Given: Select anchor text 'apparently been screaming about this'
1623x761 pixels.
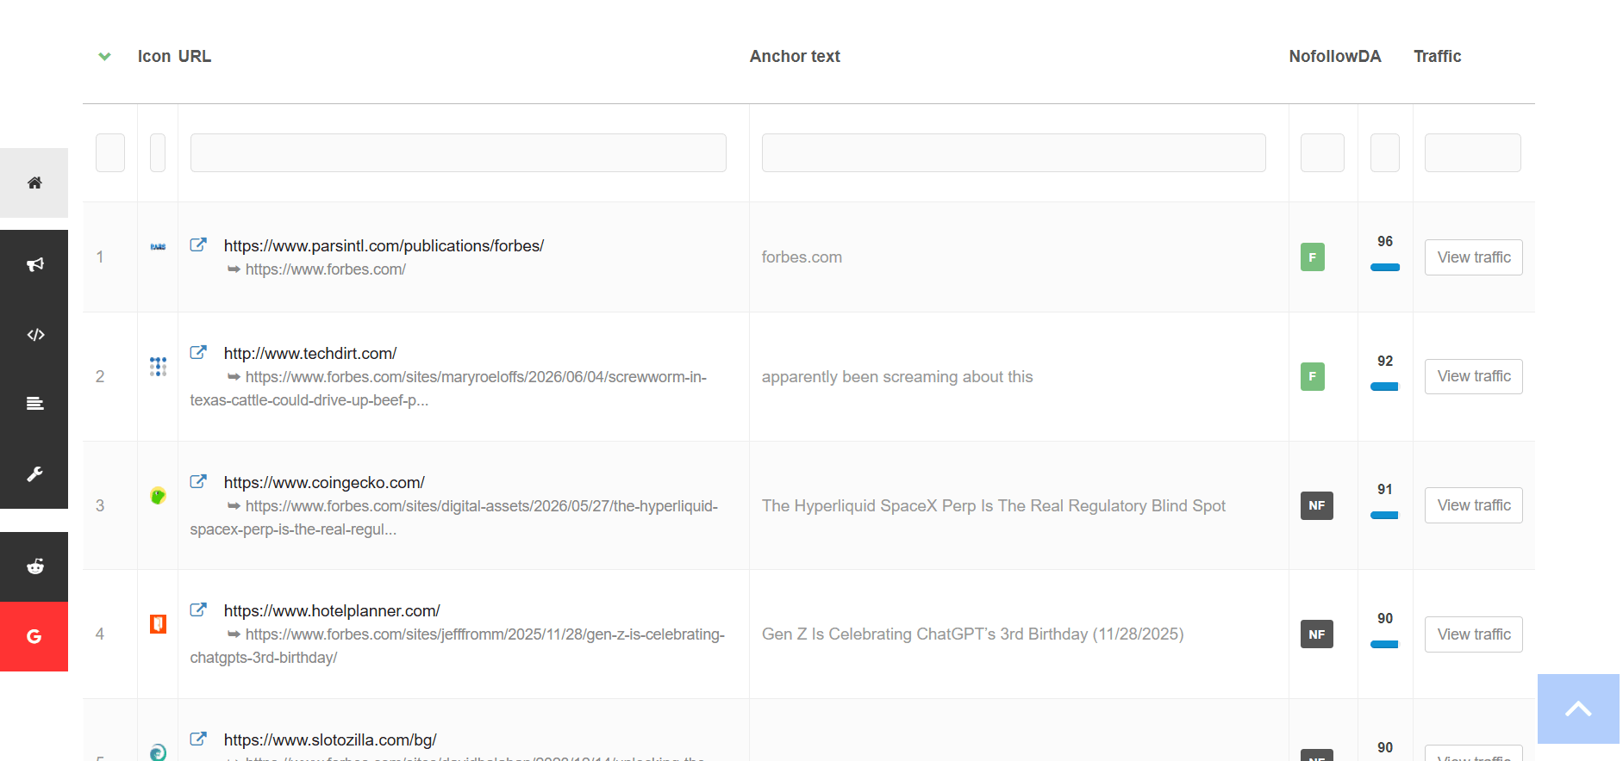Looking at the screenshot, I should coord(897,377).
